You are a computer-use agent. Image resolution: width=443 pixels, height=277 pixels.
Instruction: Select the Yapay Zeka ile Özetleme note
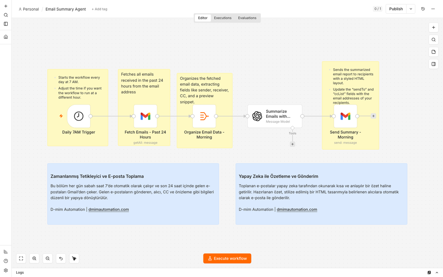coord(321,194)
